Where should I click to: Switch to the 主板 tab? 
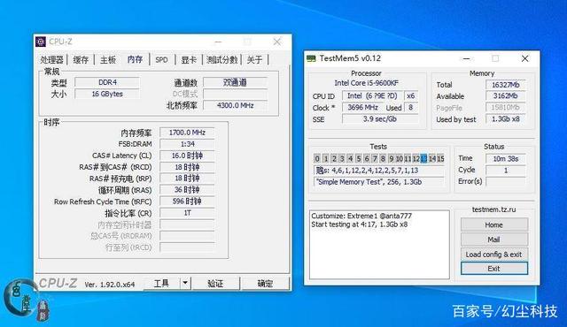108,60
